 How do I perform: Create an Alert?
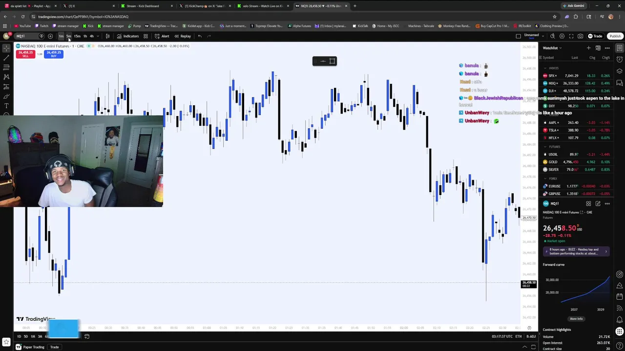pyautogui.click(x=162, y=36)
